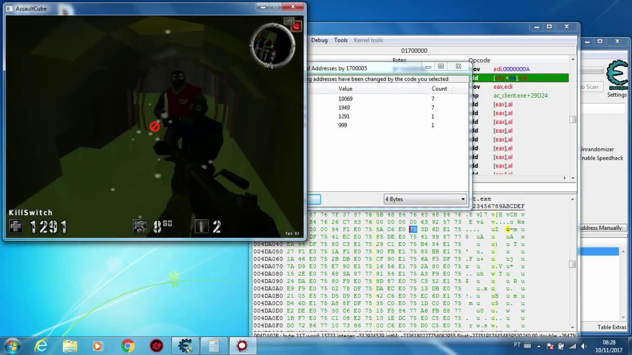Click disassembler vertical scrollbar thumb
632x355 pixels.
pos(573,120)
